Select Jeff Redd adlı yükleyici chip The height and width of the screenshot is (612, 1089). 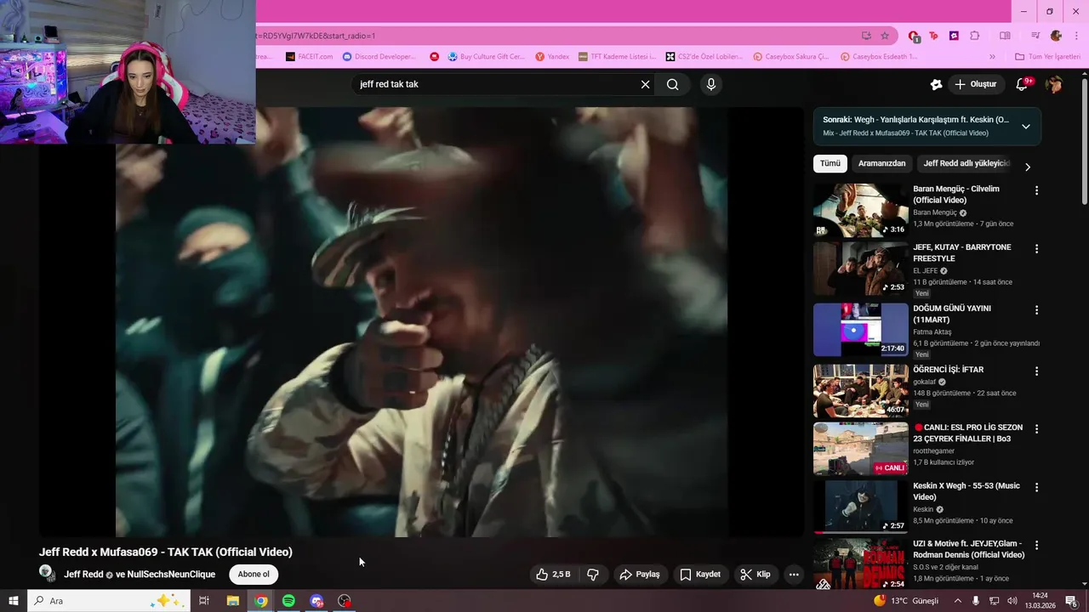click(x=966, y=163)
